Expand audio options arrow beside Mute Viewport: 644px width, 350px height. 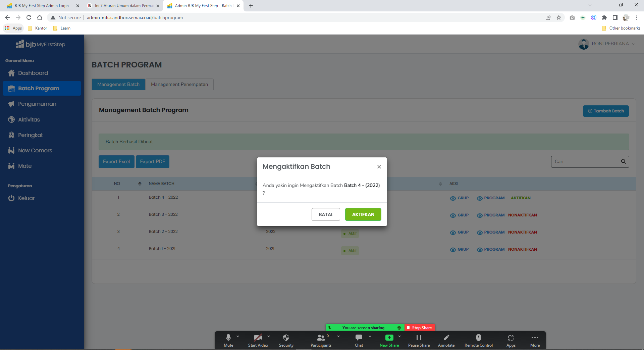click(238, 336)
